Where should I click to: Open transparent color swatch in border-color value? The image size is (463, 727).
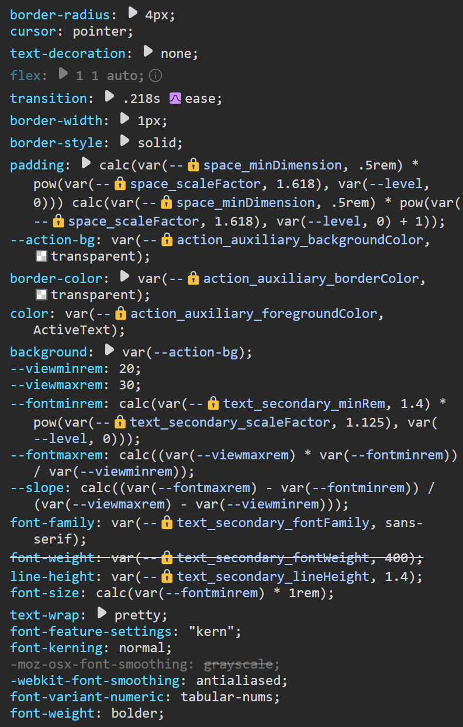coord(41,295)
